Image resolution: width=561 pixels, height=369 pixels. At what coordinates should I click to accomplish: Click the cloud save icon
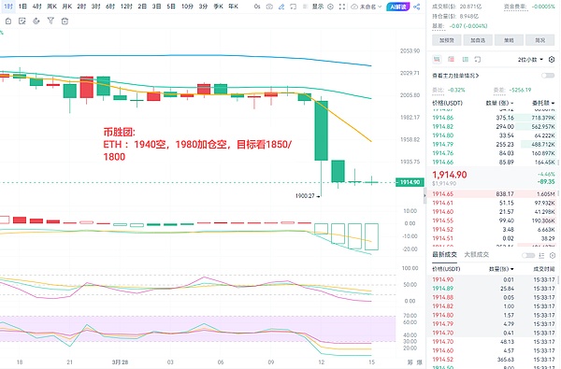[354, 7]
